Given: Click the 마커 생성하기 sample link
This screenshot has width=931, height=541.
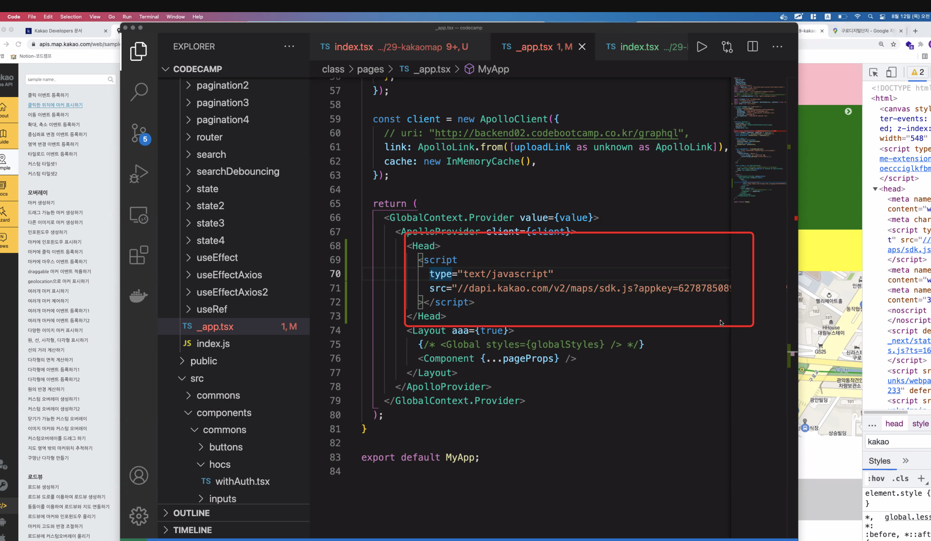Looking at the screenshot, I should tap(41, 203).
